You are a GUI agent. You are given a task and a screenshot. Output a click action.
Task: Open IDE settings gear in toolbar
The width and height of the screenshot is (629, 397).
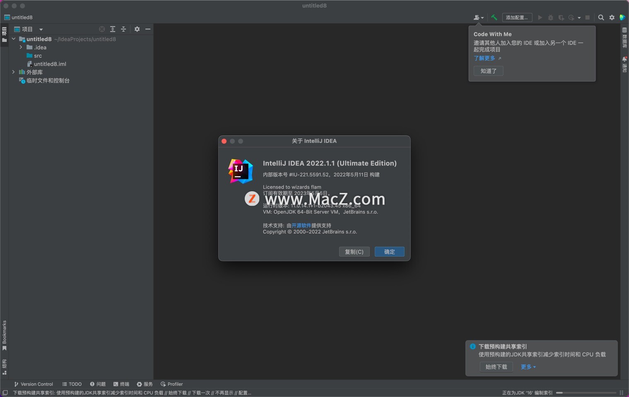[x=612, y=17]
